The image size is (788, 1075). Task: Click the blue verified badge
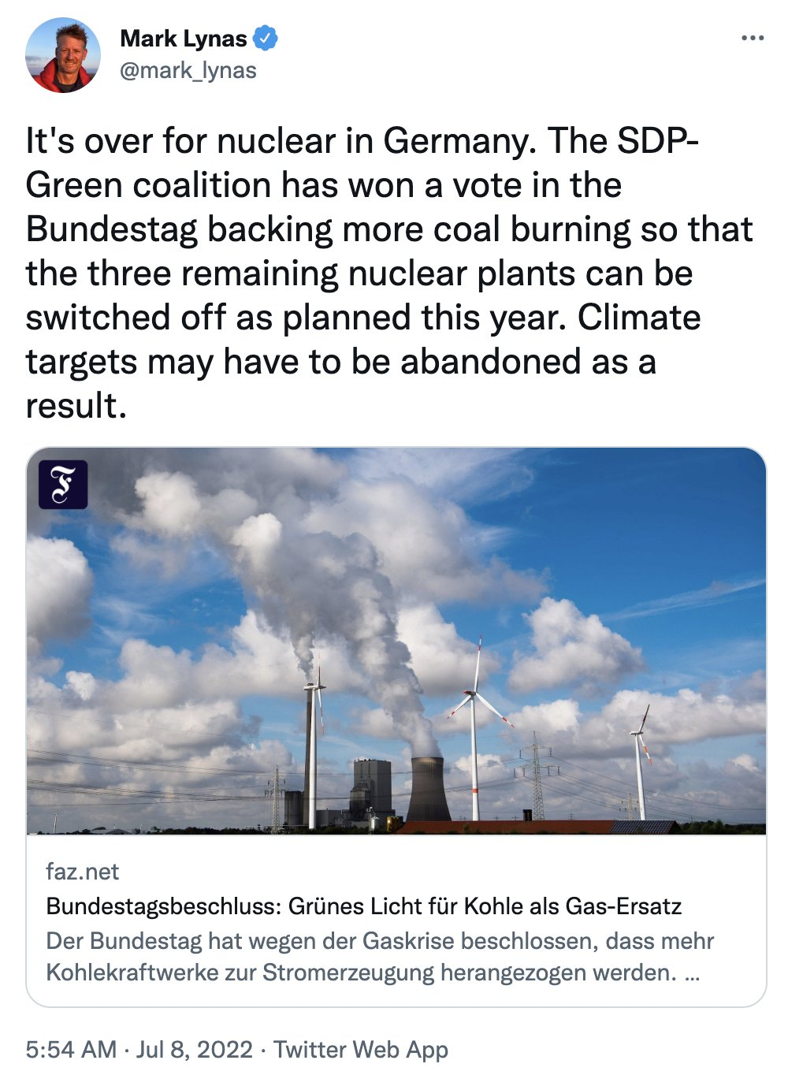tap(265, 38)
